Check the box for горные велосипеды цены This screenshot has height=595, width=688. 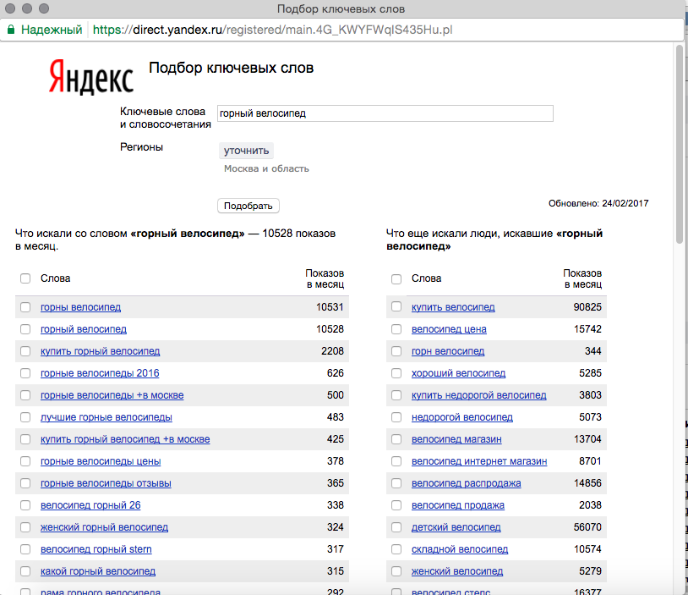(25, 461)
